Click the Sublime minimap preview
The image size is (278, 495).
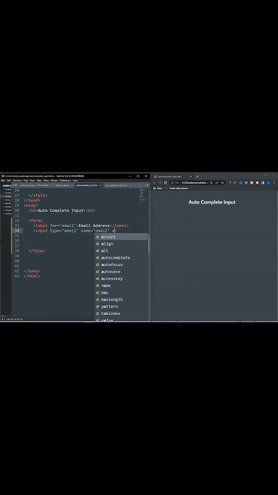143,195
